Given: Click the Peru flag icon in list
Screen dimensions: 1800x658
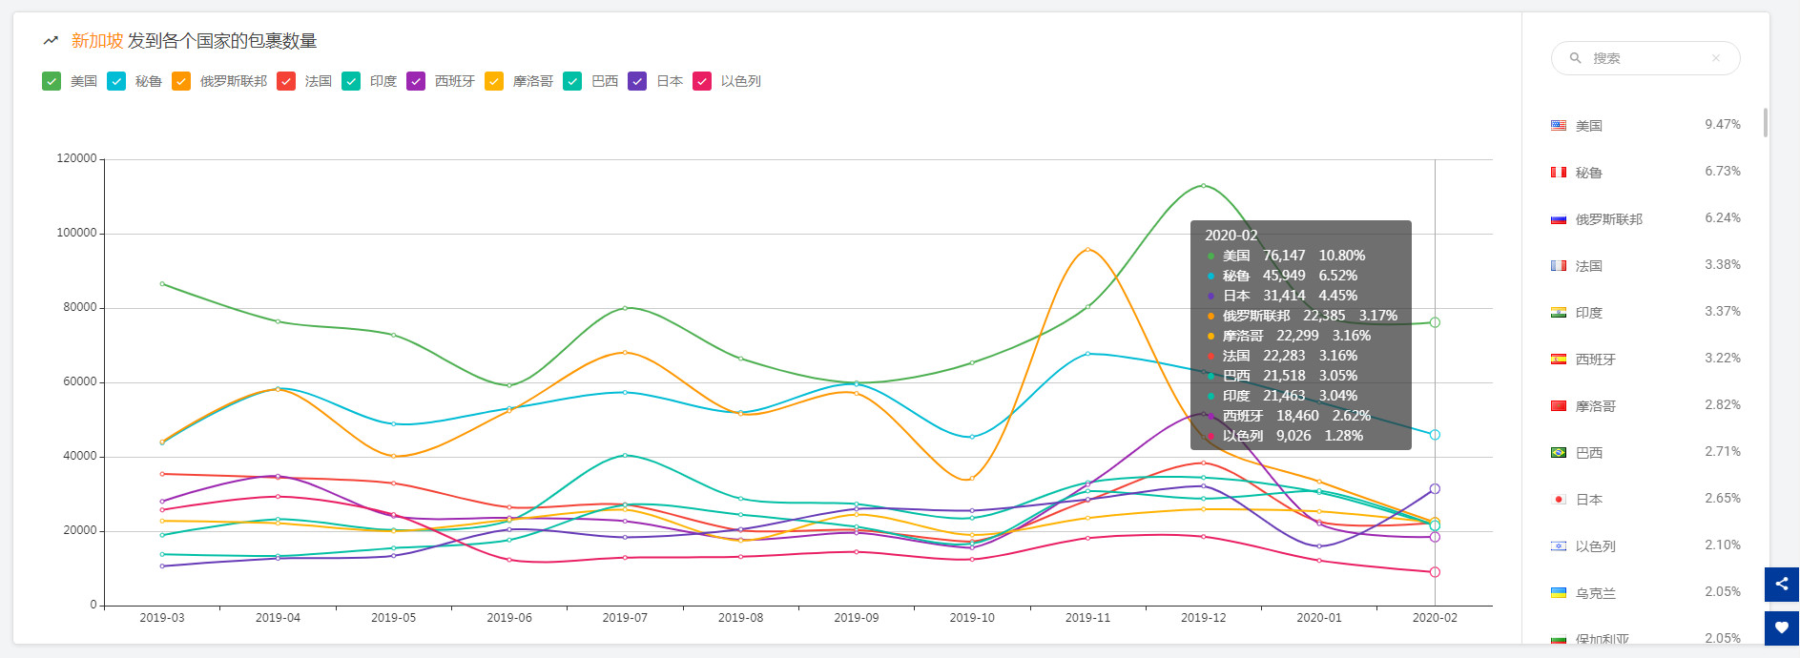Looking at the screenshot, I should coord(1559,173).
